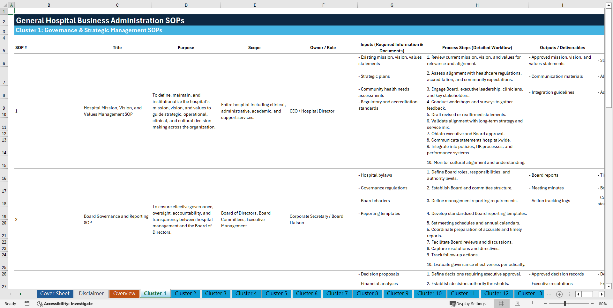Open the Cluster 13 sheet tab

point(529,293)
